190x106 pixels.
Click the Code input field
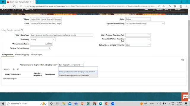tap(46, 24)
